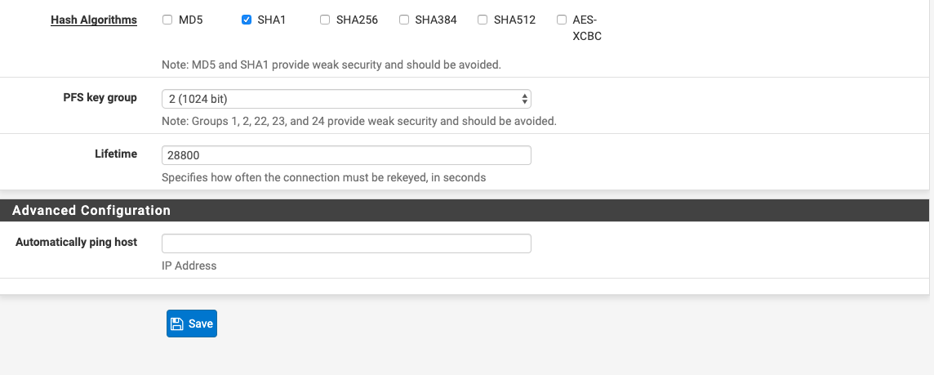The height and width of the screenshot is (375, 934).
Task: Click the up-down arrows of the PFS selector
Action: pos(524,99)
